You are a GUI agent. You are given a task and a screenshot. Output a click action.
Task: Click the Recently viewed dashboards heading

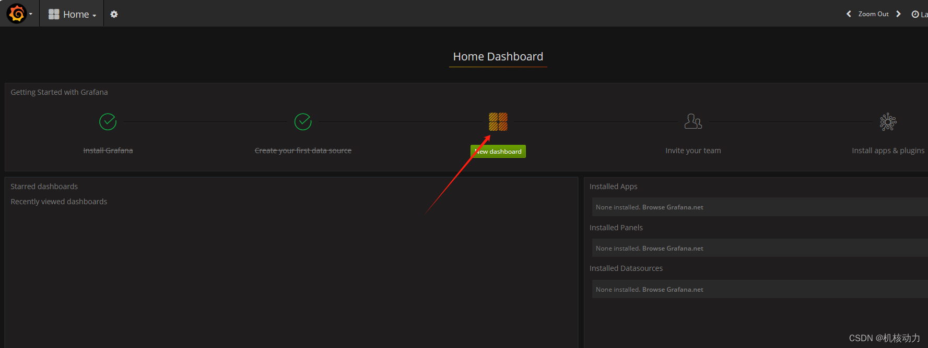click(x=59, y=202)
